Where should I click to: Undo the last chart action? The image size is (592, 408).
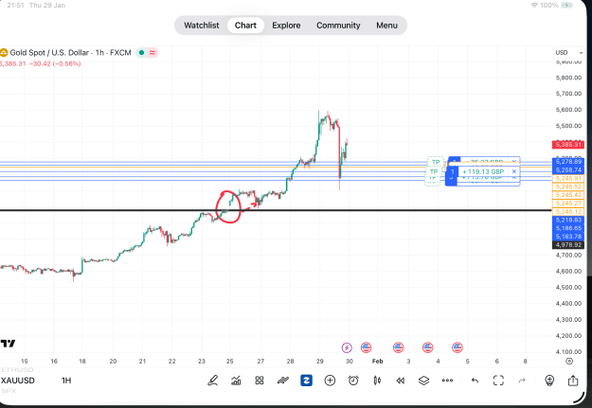click(x=475, y=381)
